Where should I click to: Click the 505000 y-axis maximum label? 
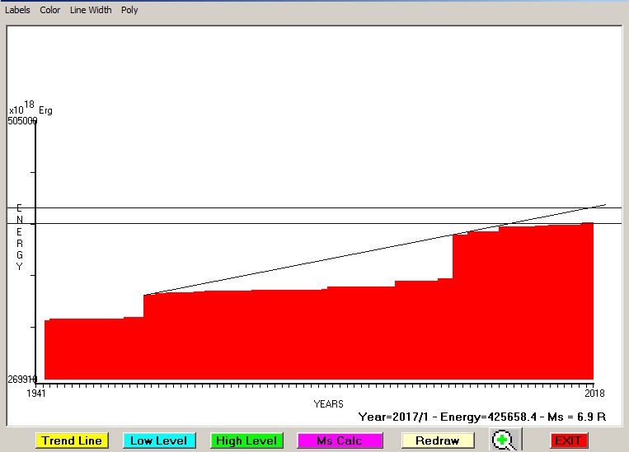point(22,121)
